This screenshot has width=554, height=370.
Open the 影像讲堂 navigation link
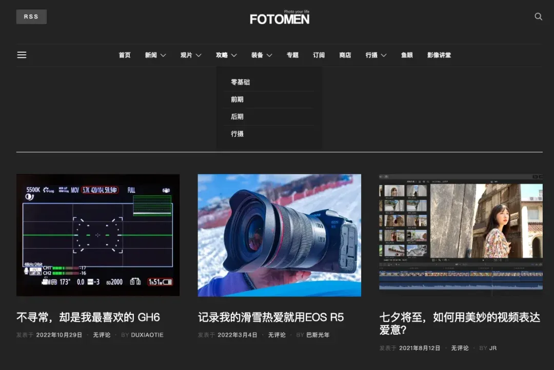(x=439, y=55)
